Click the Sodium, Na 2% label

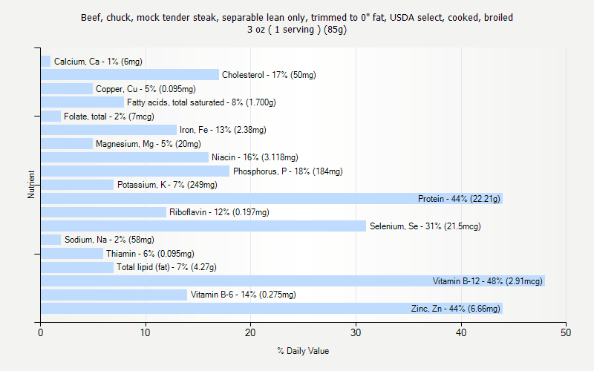pyautogui.click(x=109, y=240)
